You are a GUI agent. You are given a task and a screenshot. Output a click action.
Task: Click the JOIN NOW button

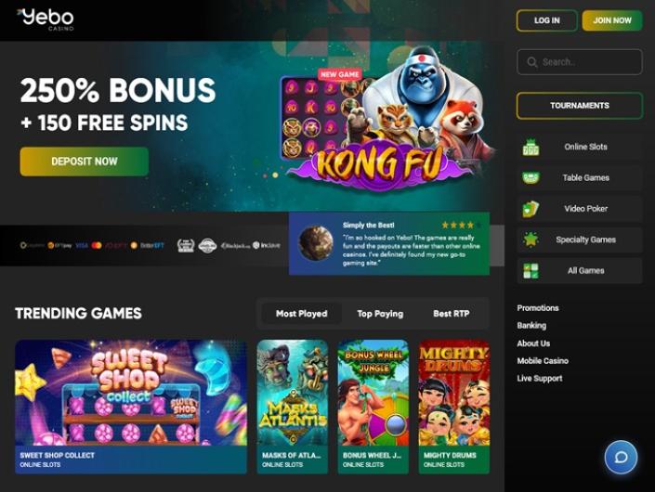(612, 20)
